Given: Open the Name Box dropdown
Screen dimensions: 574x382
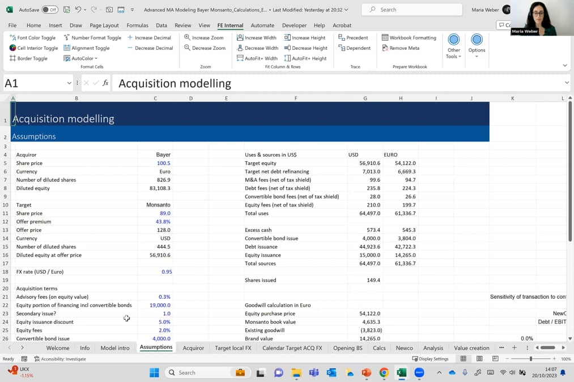Looking at the screenshot, I should pos(69,83).
